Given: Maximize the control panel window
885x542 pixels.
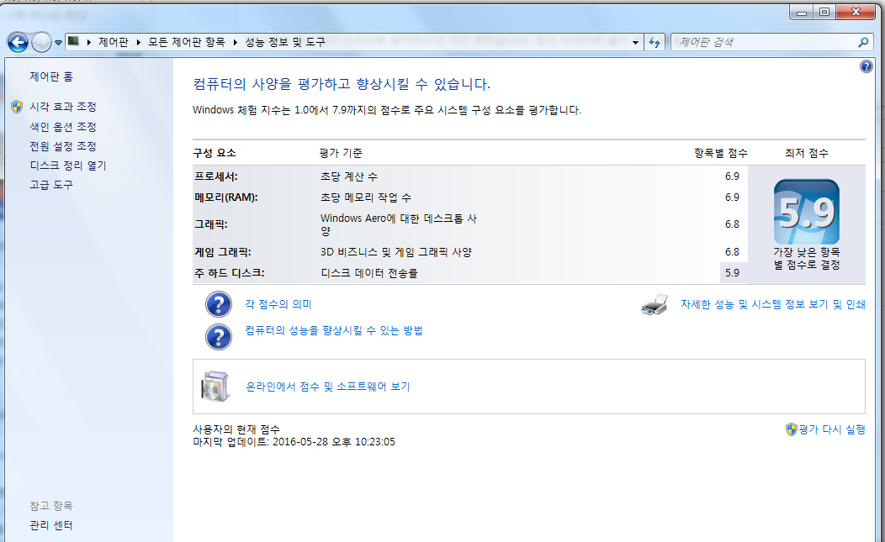Looking at the screenshot, I should 824,12.
